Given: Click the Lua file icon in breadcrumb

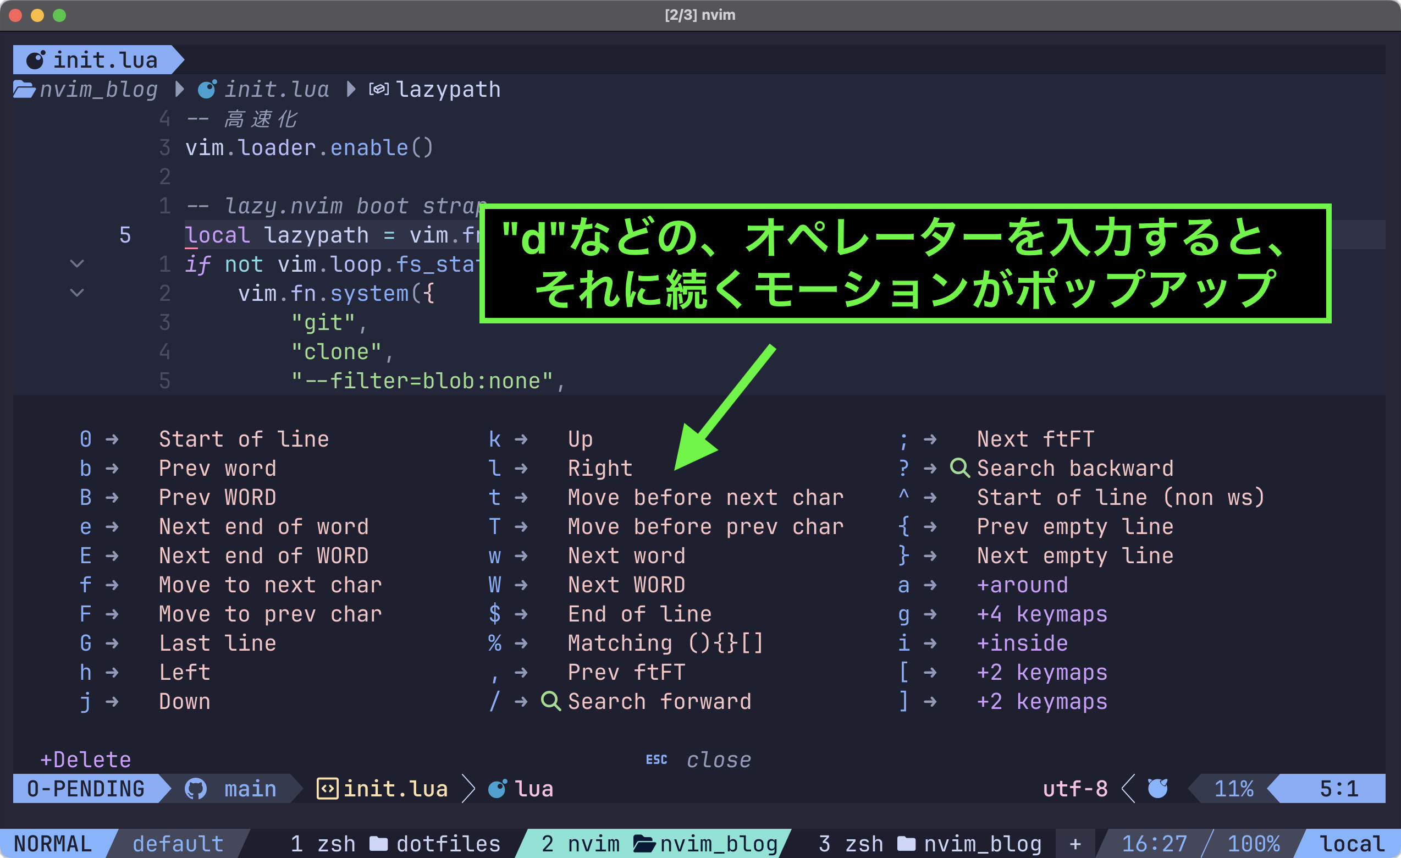Looking at the screenshot, I should coord(207,89).
